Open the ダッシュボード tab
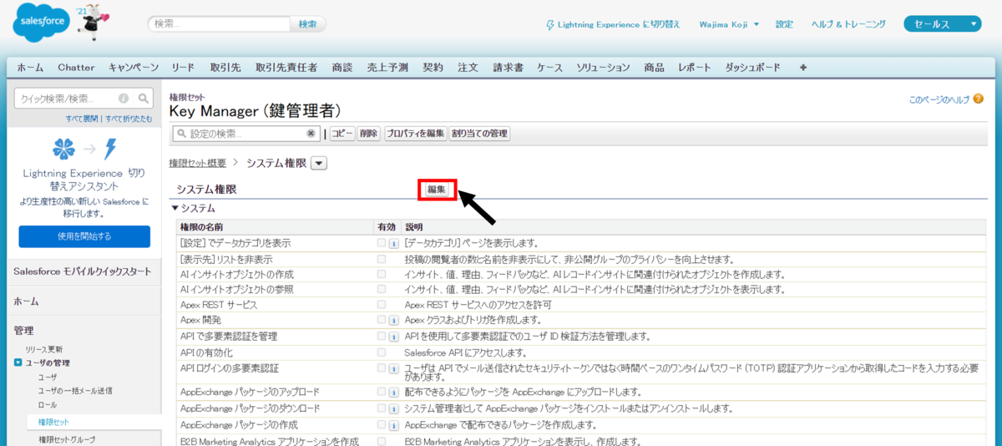Image resolution: width=1002 pixels, height=446 pixels. pyautogui.click(x=753, y=67)
